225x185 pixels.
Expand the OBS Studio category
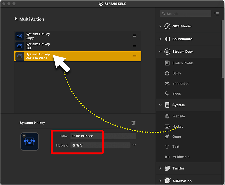tap(160, 26)
